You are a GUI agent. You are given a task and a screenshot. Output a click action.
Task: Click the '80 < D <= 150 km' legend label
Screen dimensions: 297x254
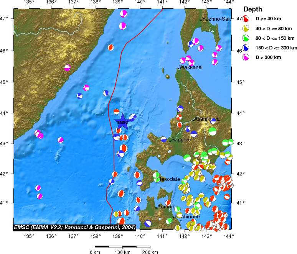tap(275, 38)
